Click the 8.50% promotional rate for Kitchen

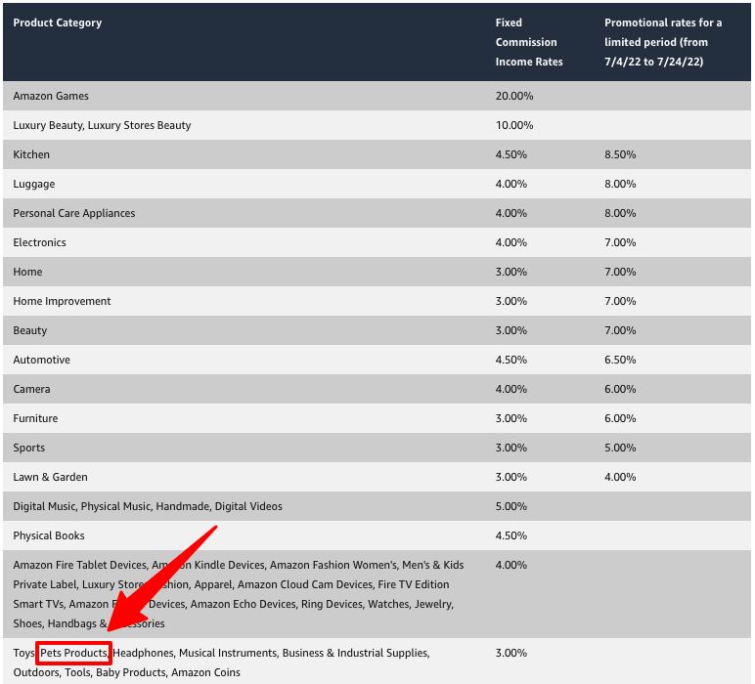click(x=620, y=154)
